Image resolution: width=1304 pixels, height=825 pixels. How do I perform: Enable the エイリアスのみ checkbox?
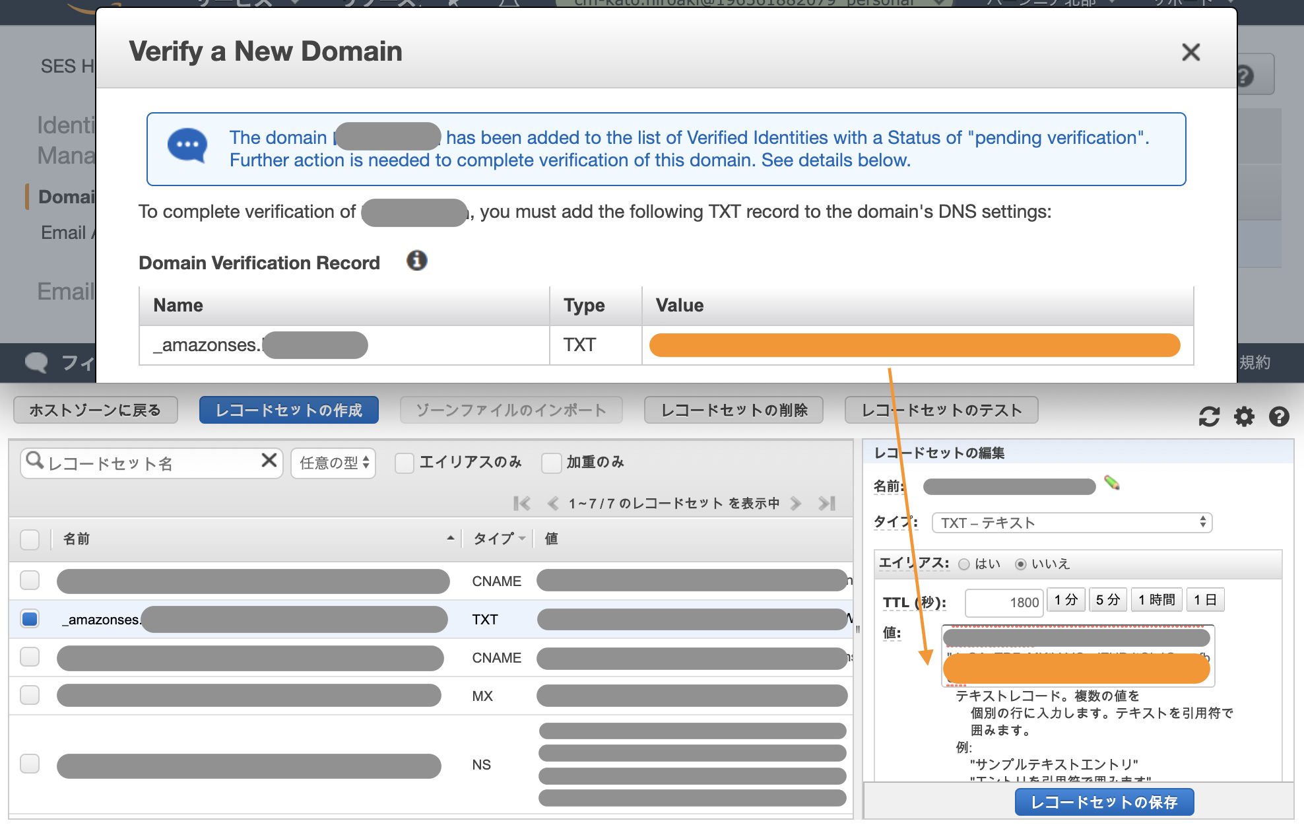tap(404, 463)
